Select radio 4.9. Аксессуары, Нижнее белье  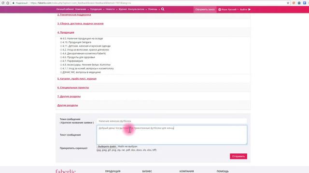tap(61, 64)
